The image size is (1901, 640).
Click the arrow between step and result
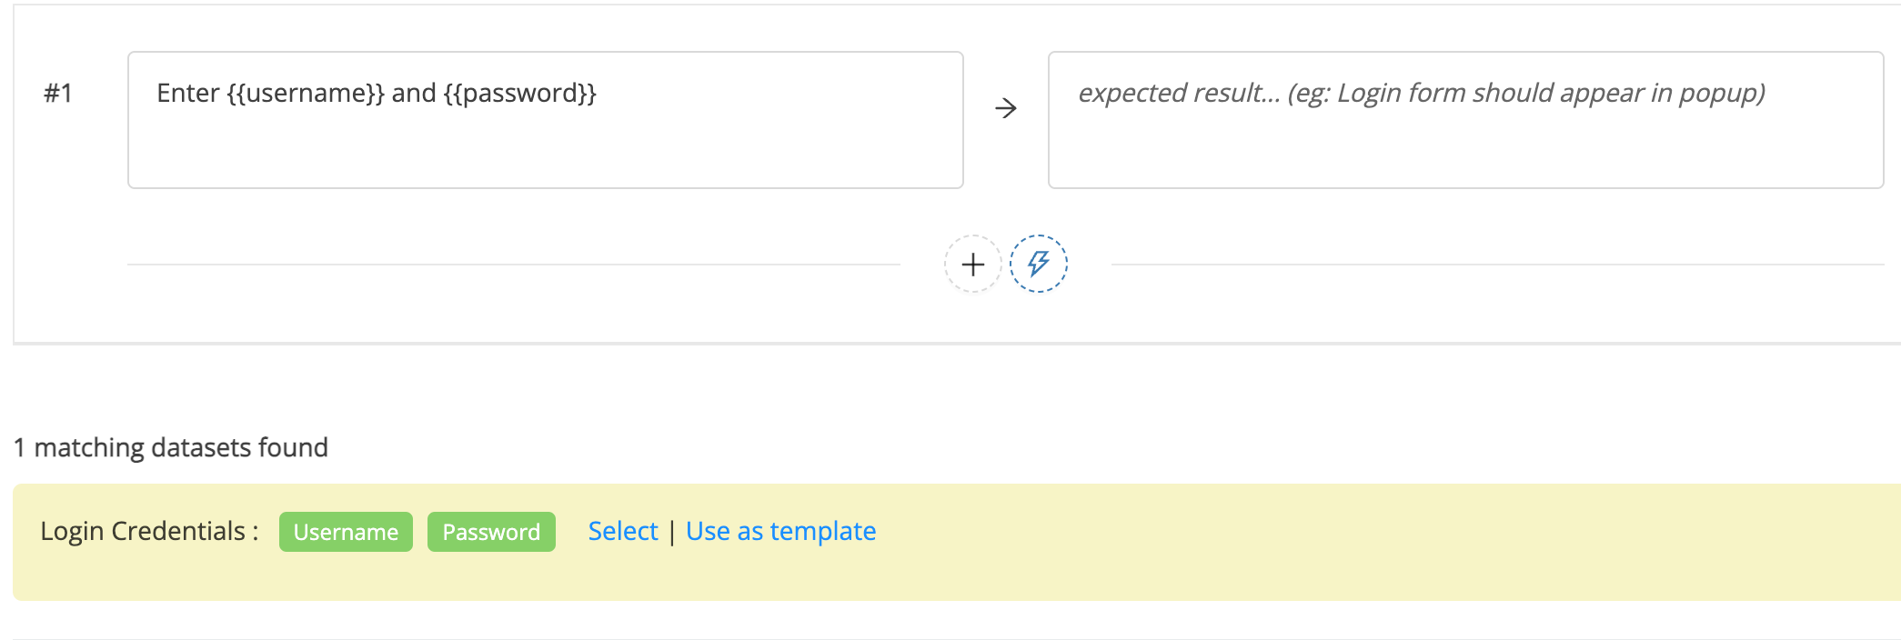1006,109
